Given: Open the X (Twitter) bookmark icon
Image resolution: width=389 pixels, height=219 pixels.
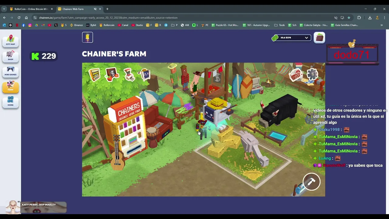Looking at the screenshot, I should pos(56,25).
